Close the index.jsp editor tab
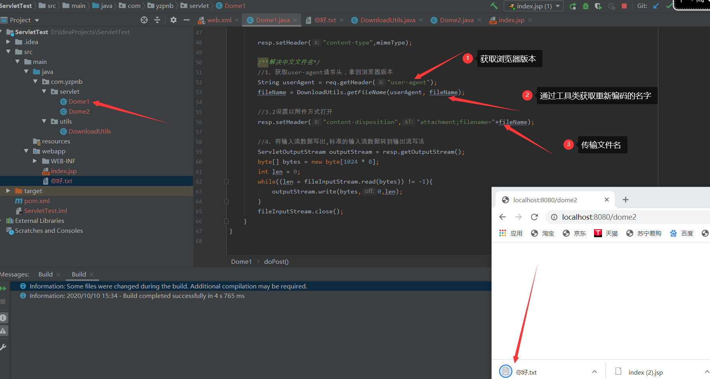The image size is (710, 379). pos(530,20)
